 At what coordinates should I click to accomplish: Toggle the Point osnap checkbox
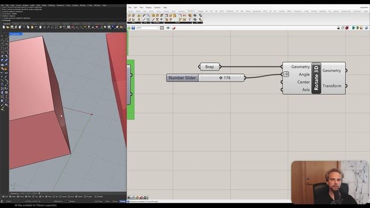coord(18,196)
